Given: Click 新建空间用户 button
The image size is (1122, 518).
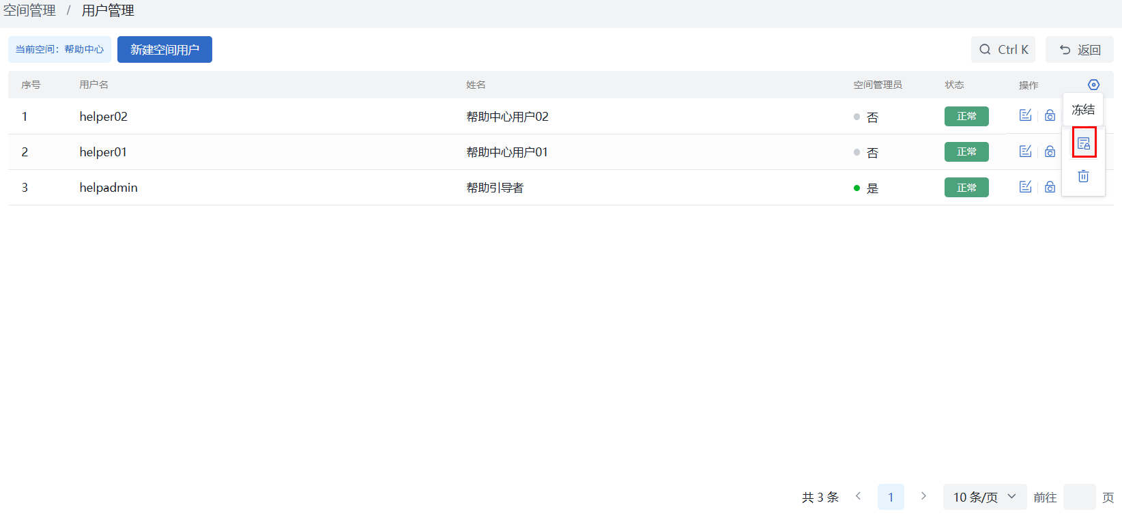Looking at the screenshot, I should pos(164,49).
